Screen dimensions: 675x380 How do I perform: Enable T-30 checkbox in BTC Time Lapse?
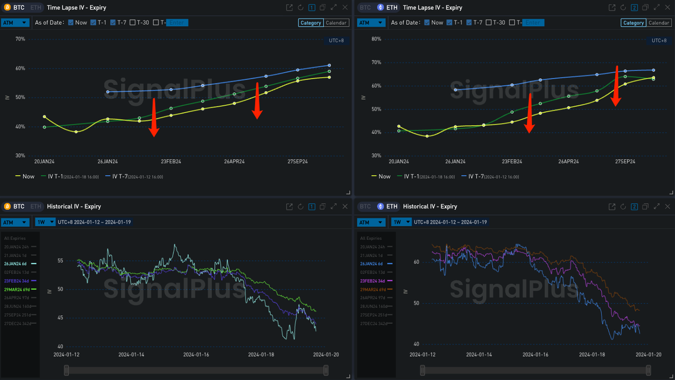132,23
